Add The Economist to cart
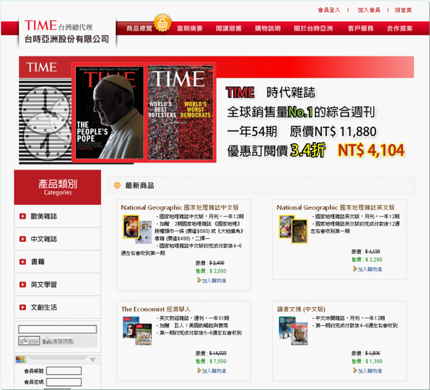The image size is (430, 390). (212, 371)
